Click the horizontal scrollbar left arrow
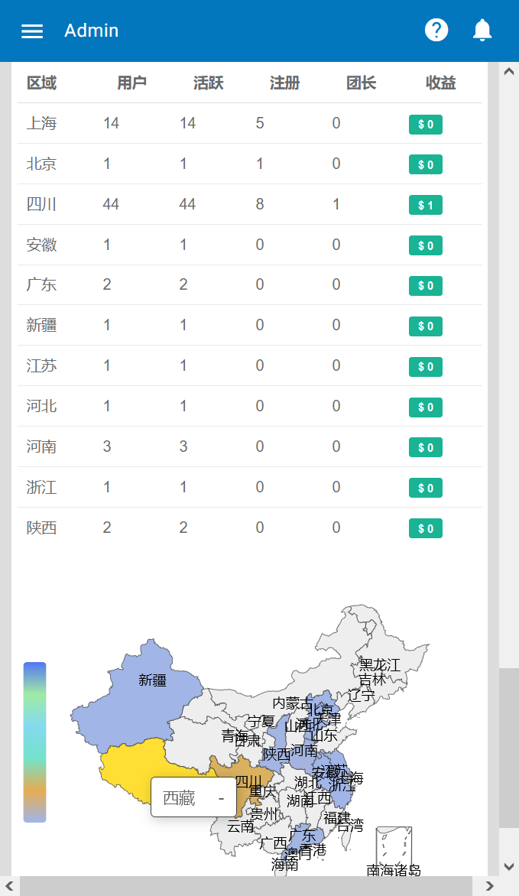519x896 pixels. point(9,886)
